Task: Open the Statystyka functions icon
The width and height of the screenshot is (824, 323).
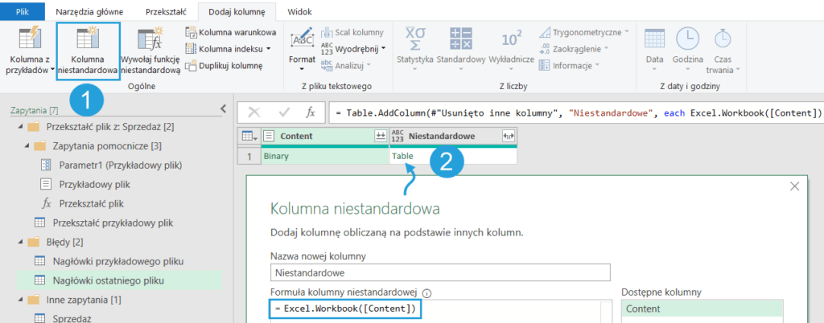Action: click(x=415, y=39)
